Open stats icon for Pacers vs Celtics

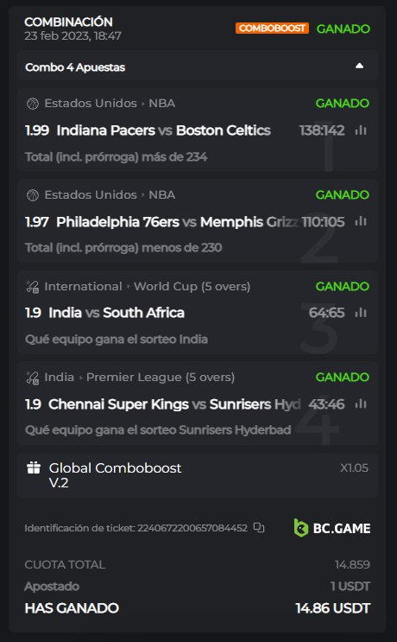coord(361,130)
